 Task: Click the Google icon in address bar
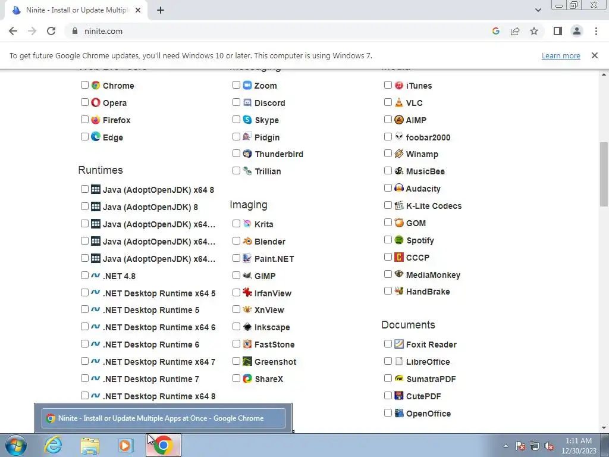coord(495,31)
